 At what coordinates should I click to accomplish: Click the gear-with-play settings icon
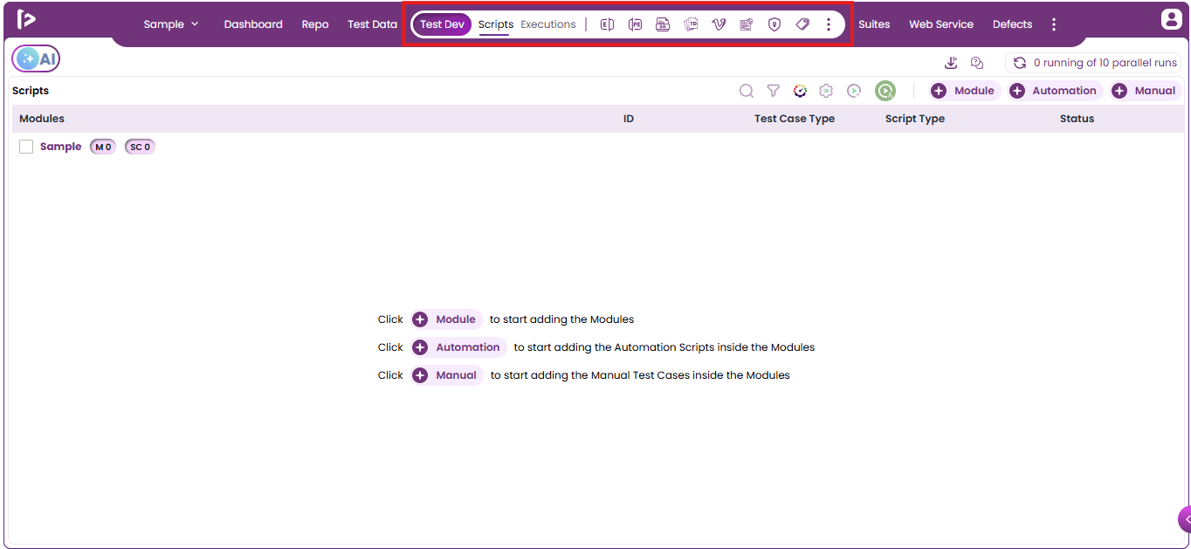point(826,91)
